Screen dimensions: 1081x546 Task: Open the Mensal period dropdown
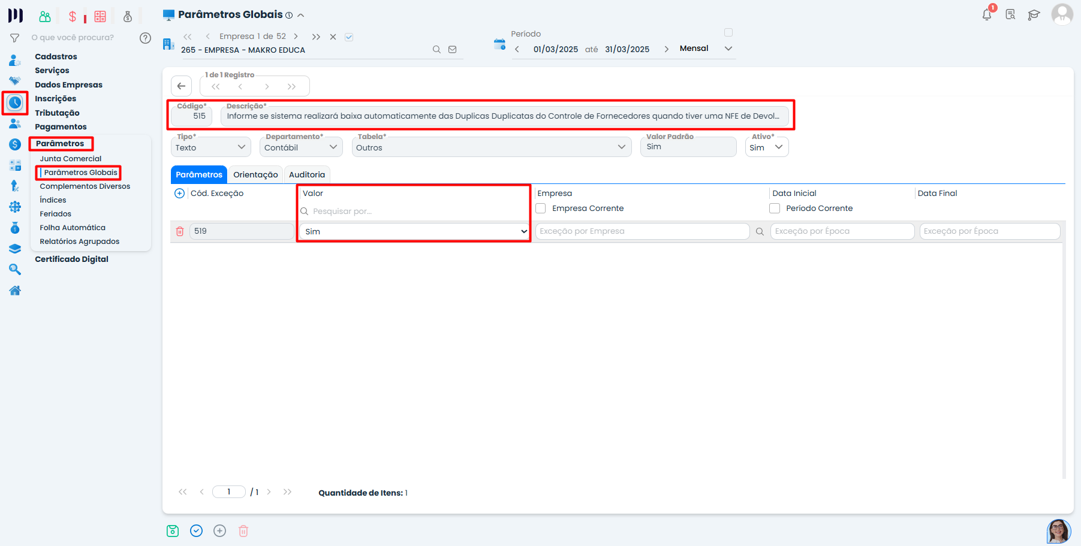[706, 49]
